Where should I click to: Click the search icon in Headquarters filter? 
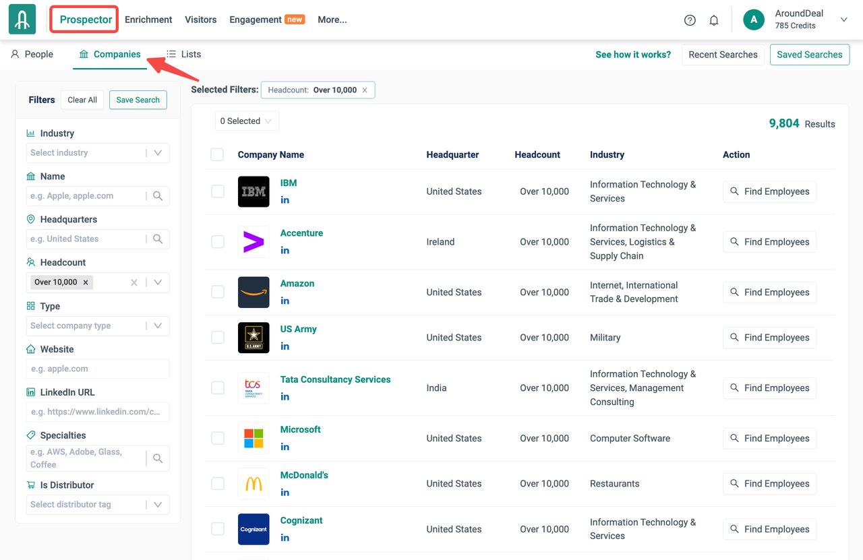pyautogui.click(x=158, y=239)
